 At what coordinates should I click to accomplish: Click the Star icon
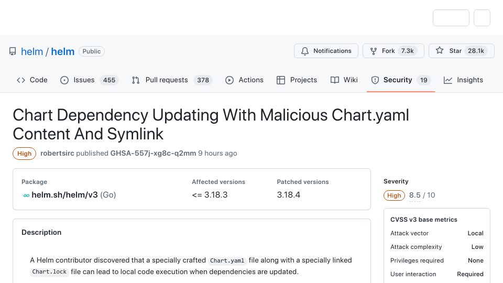click(440, 50)
